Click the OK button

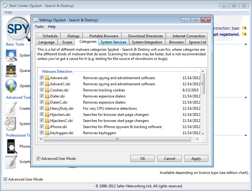[x=143, y=159]
